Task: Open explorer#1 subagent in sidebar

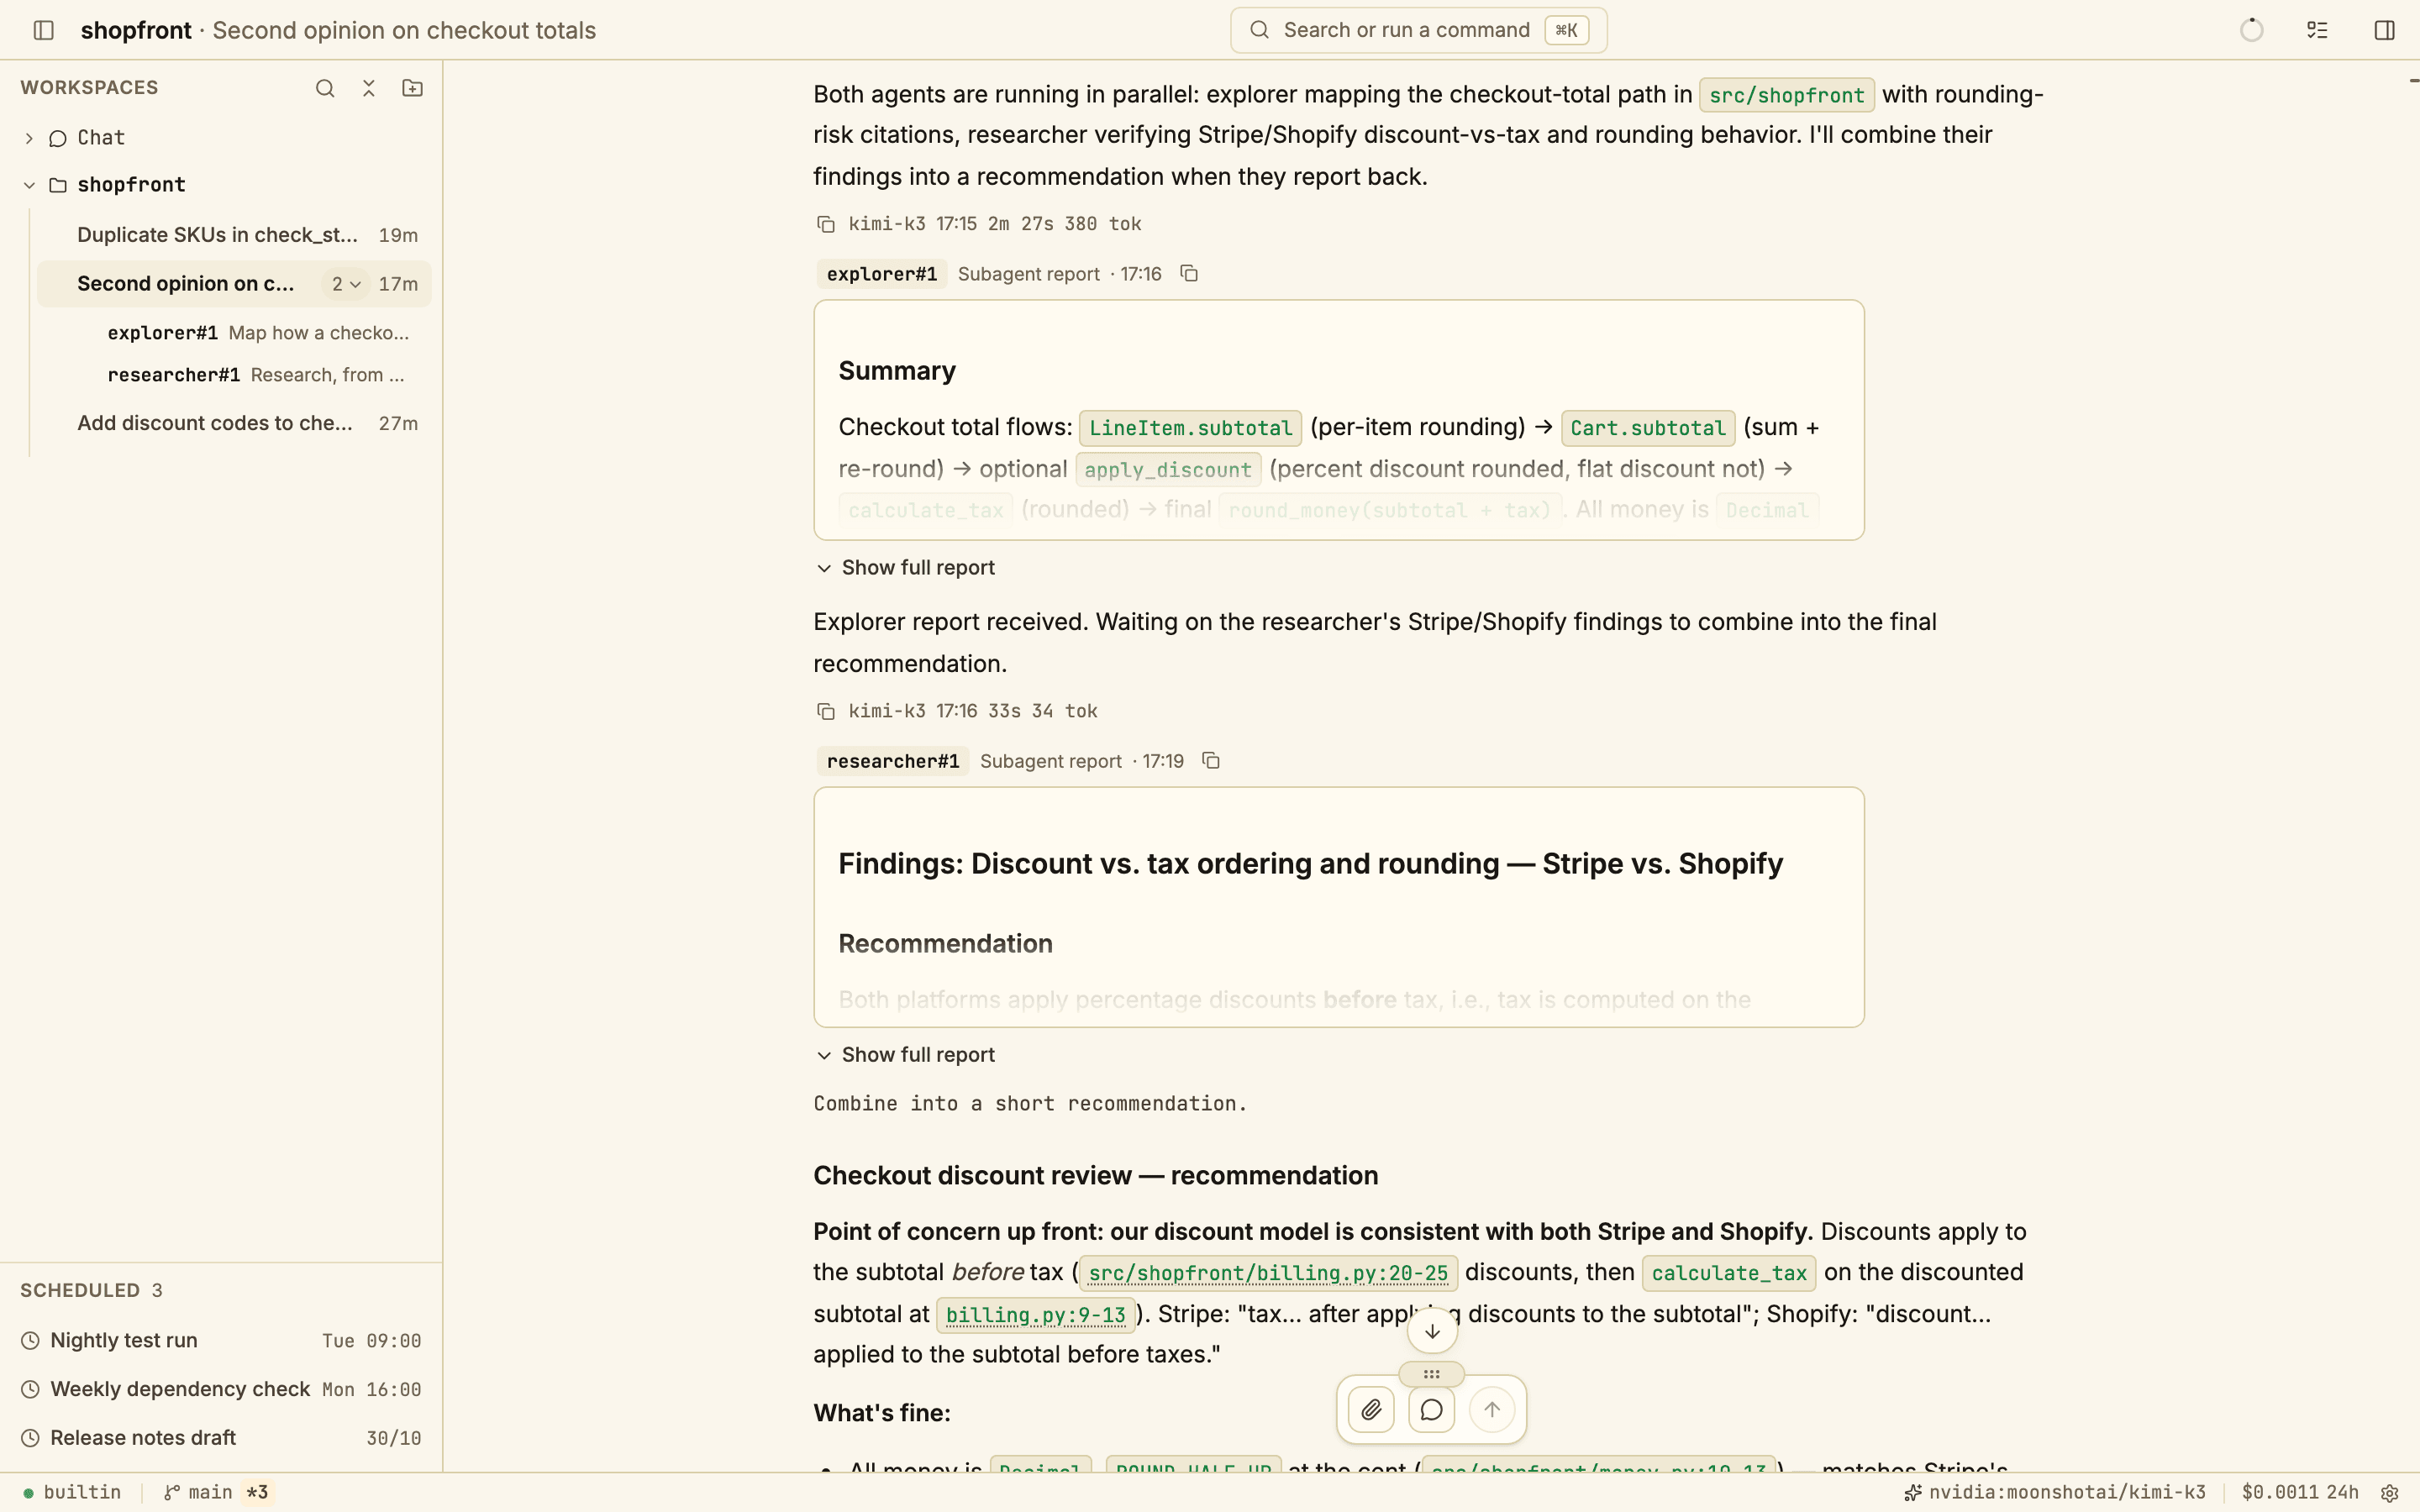Action: [258, 333]
